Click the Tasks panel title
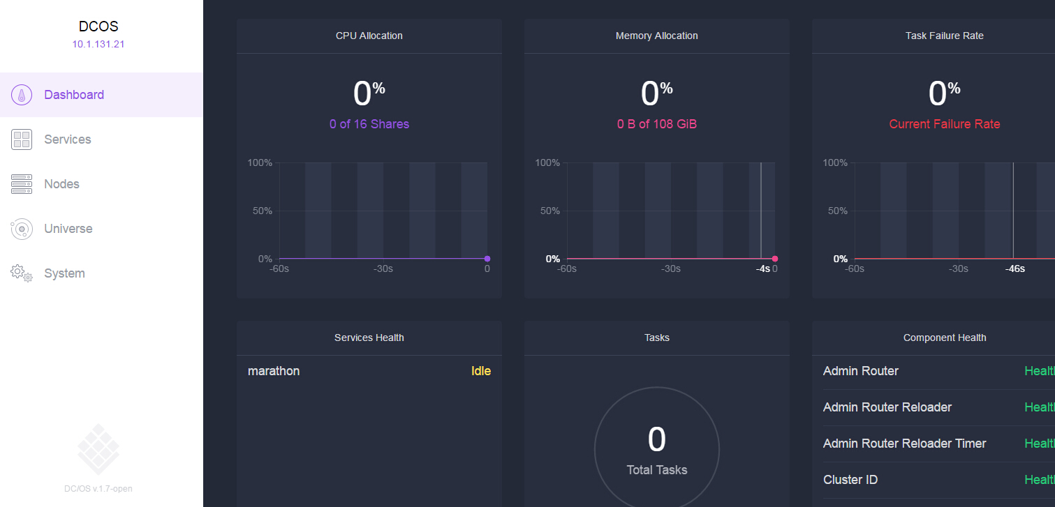 pos(657,338)
